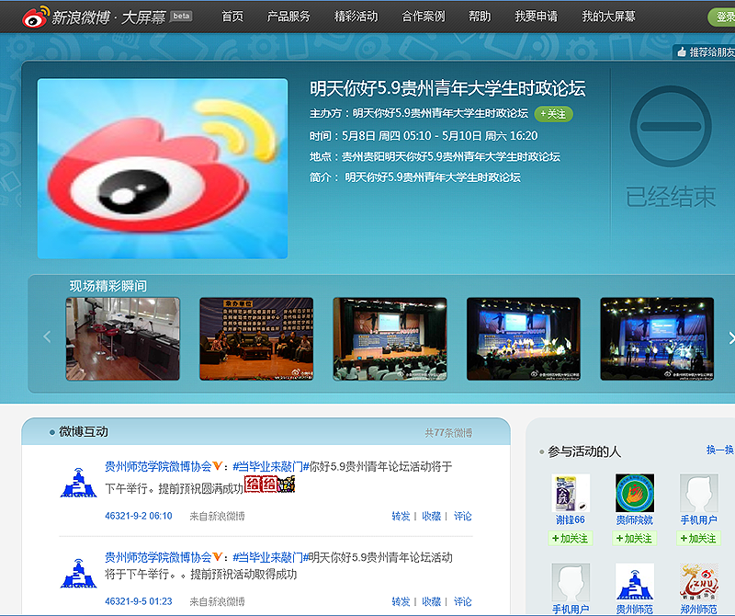Image resolution: width=735 pixels, height=616 pixels.
Task: Click the 简介 description line of the event
Action: pyautogui.click(x=415, y=177)
